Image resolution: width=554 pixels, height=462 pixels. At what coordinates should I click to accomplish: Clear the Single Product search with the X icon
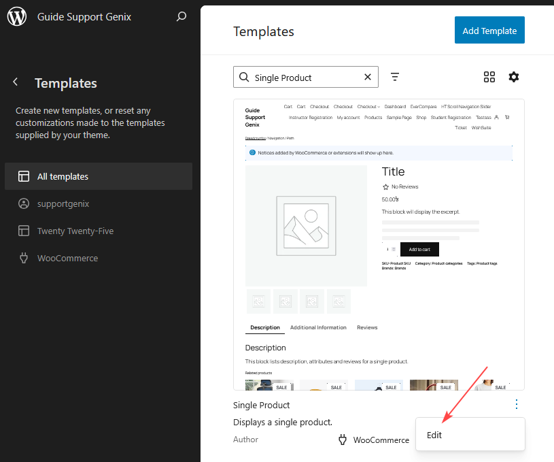pyautogui.click(x=368, y=77)
